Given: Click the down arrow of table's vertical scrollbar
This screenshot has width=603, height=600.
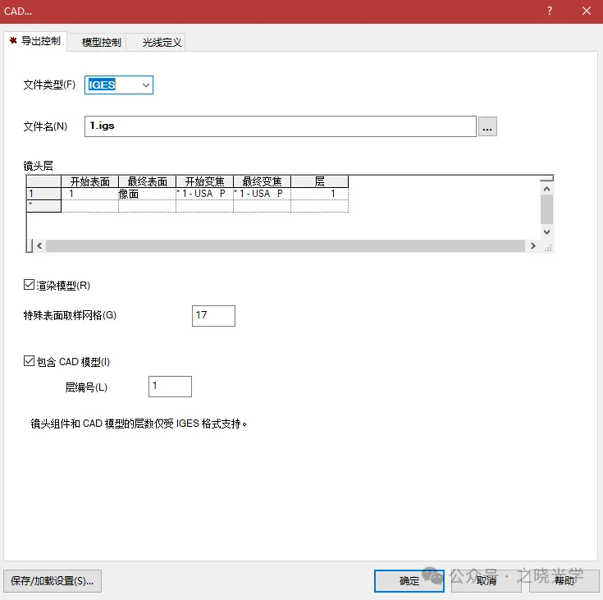Looking at the screenshot, I should (546, 232).
